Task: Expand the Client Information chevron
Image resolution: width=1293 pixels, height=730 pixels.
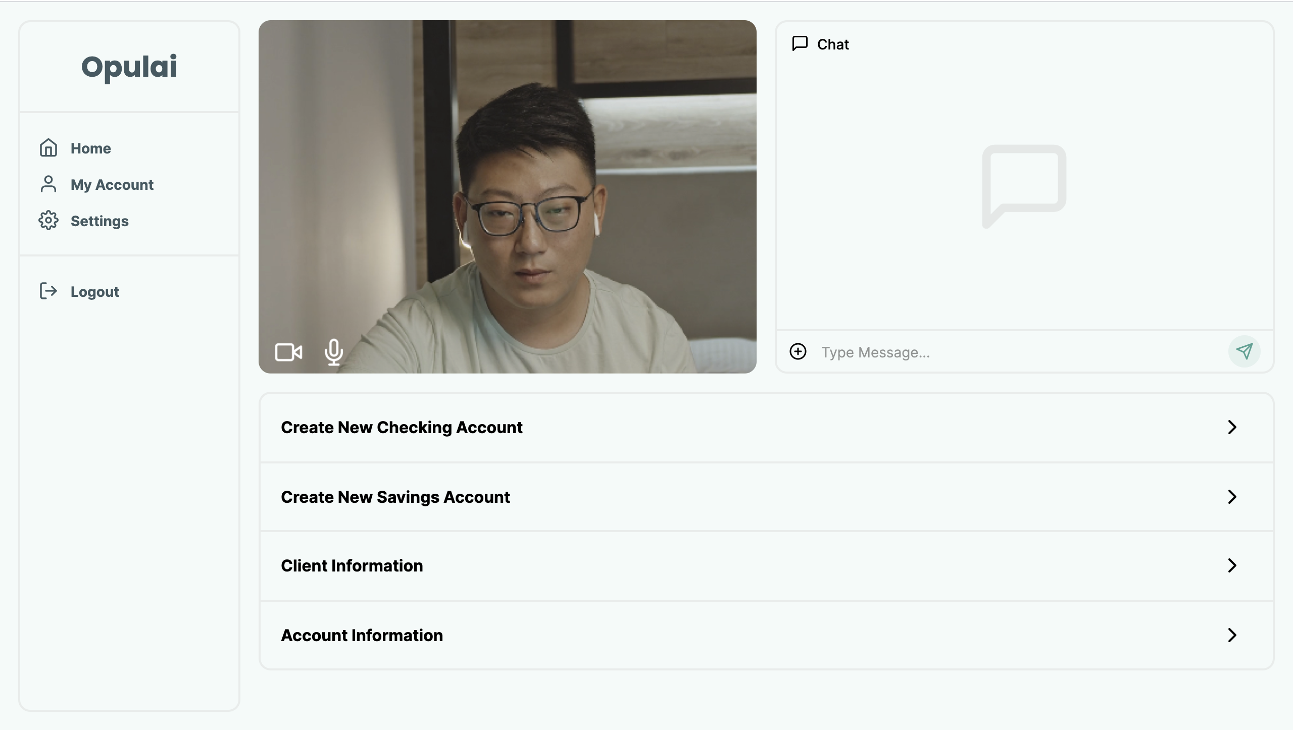Action: pos(1232,565)
